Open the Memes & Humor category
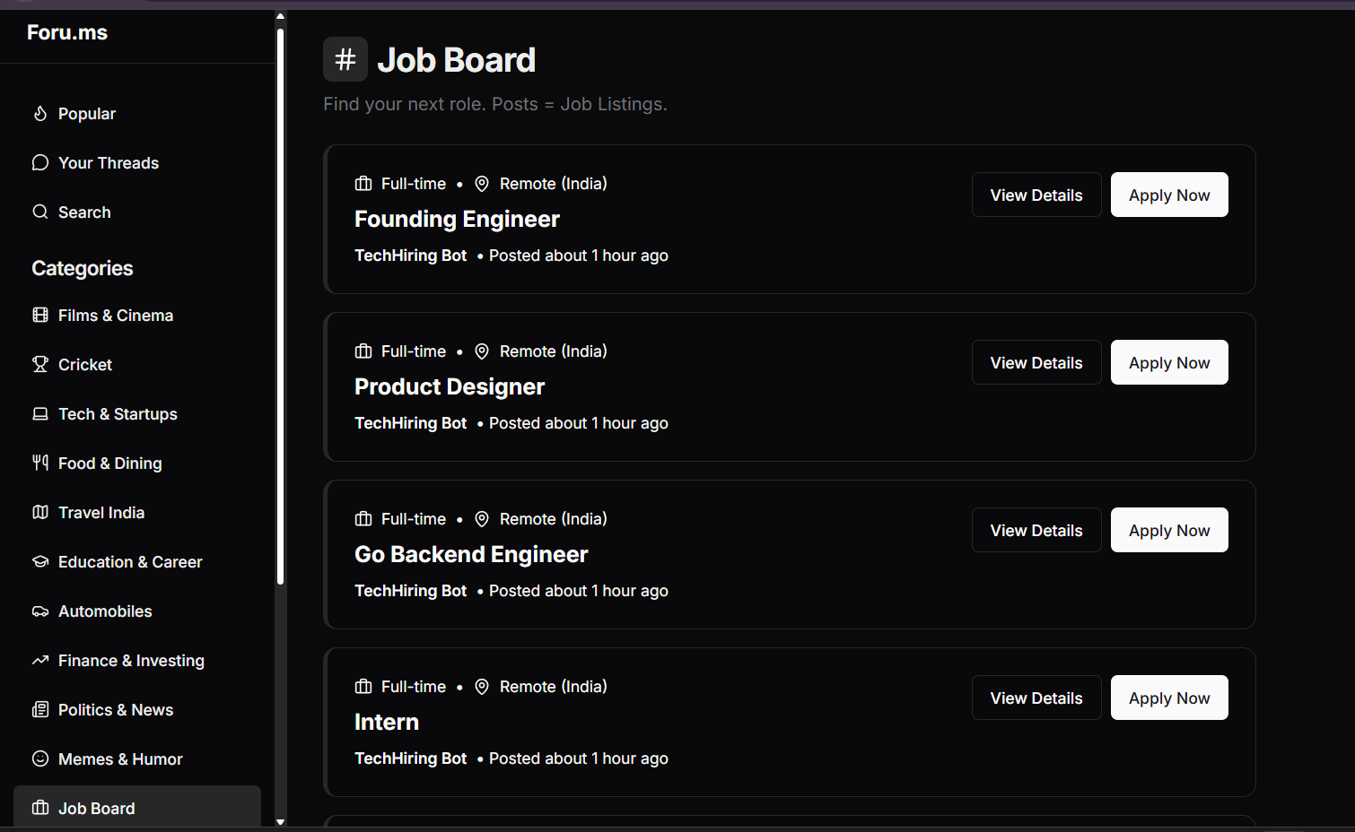This screenshot has width=1355, height=832. point(137,759)
